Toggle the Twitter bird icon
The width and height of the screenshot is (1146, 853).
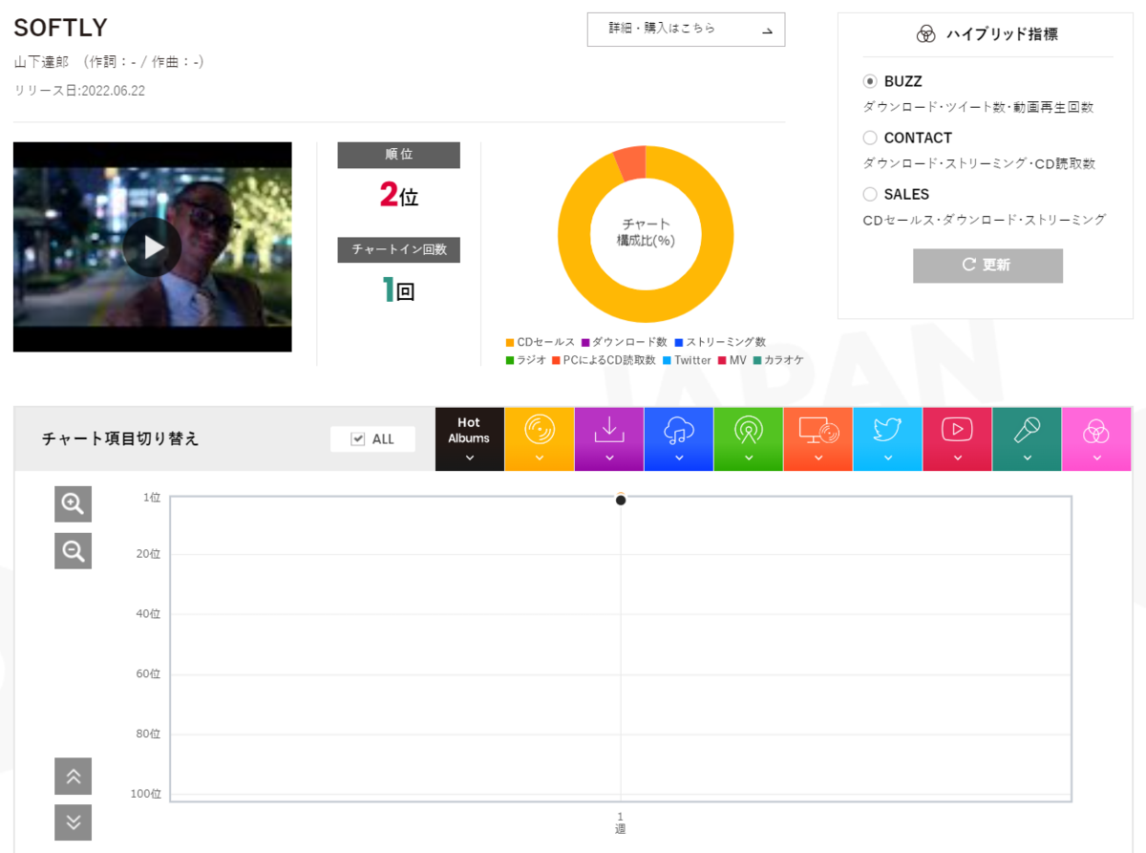[x=888, y=439]
